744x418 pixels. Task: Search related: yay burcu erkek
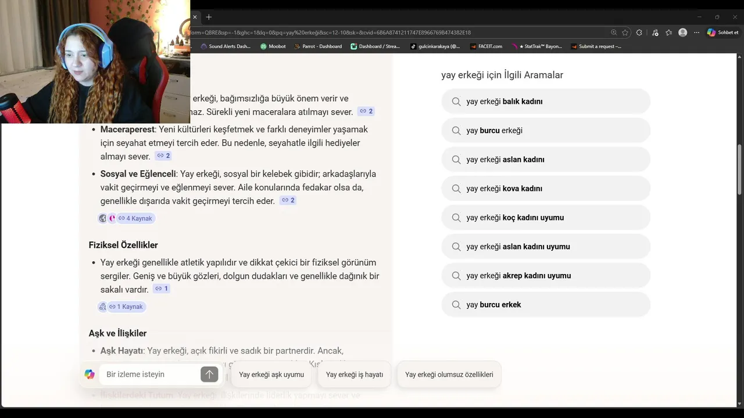(546, 305)
